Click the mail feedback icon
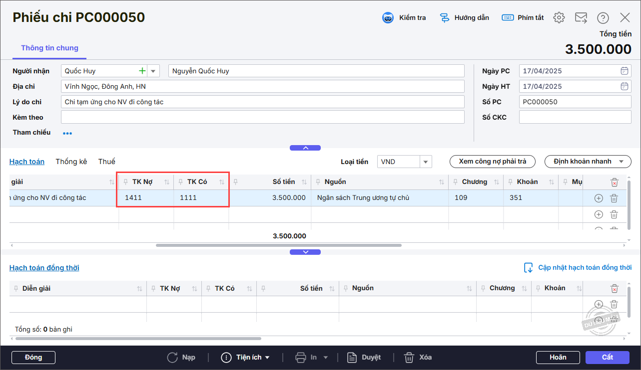This screenshot has height=370, width=641. [581, 18]
